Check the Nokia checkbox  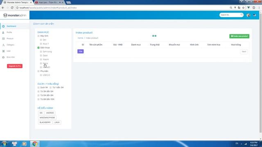click(x=41, y=63)
